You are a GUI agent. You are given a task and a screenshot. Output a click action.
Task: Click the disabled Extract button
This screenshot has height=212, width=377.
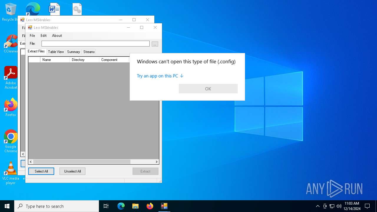(145, 171)
